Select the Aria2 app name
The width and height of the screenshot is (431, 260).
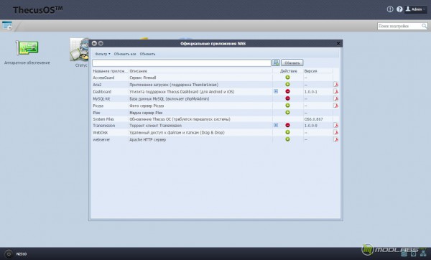point(97,85)
